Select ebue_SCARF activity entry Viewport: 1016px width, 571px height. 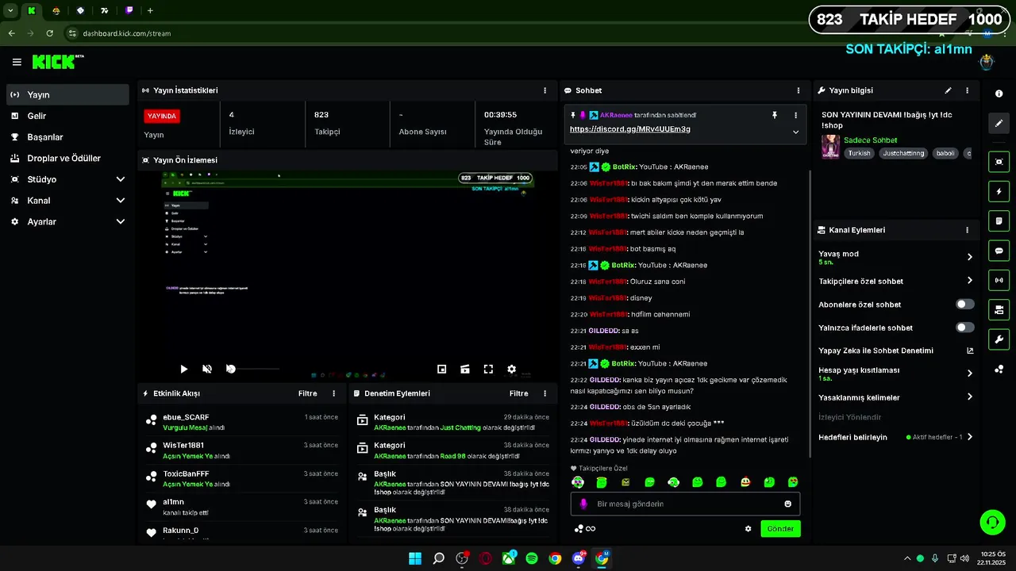pos(242,422)
